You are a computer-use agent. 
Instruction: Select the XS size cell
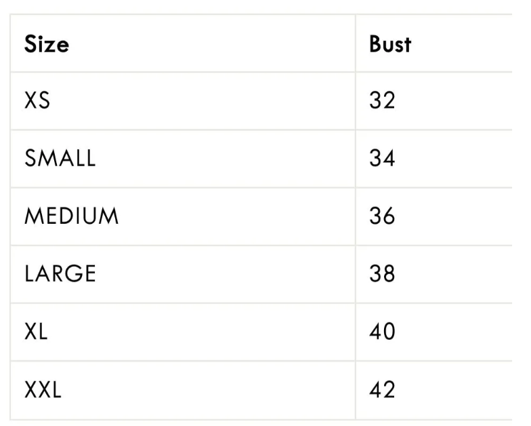click(37, 101)
